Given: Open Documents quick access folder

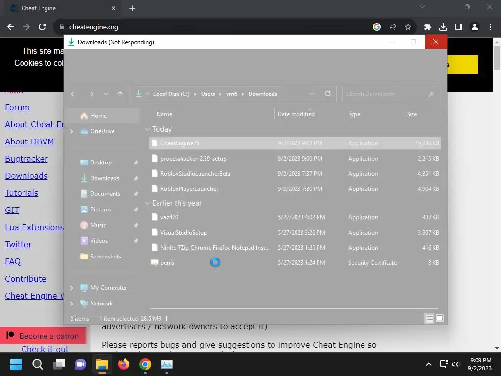Looking at the screenshot, I should click(x=105, y=194).
